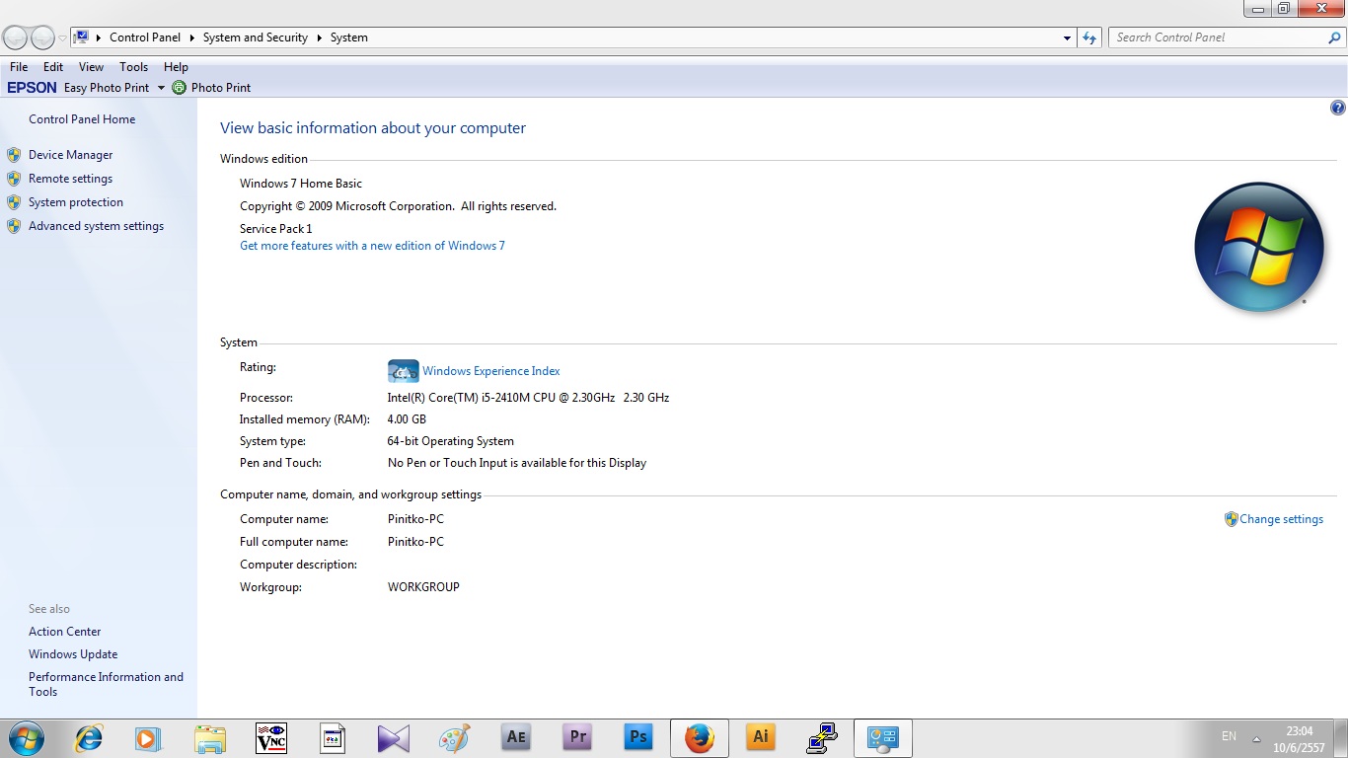Launch Internet Explorer from the taskbar
Image resolution: width=1348 pixels, height=758 pixels.
tap(89, 738)
